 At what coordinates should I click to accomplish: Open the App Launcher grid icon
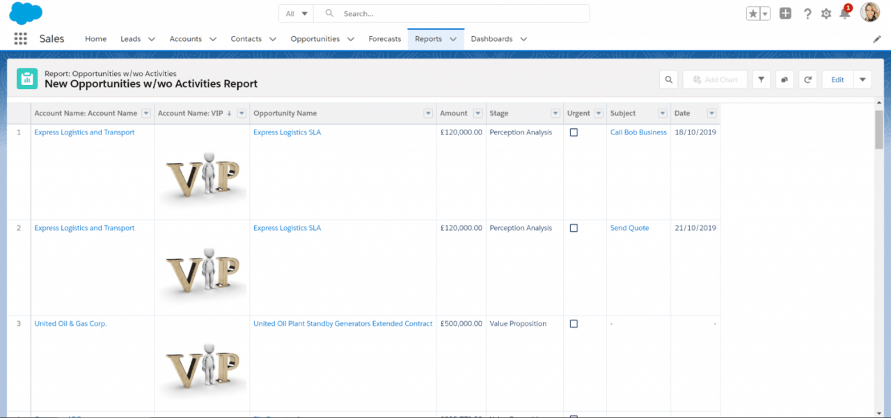click(x=20, y=38)
